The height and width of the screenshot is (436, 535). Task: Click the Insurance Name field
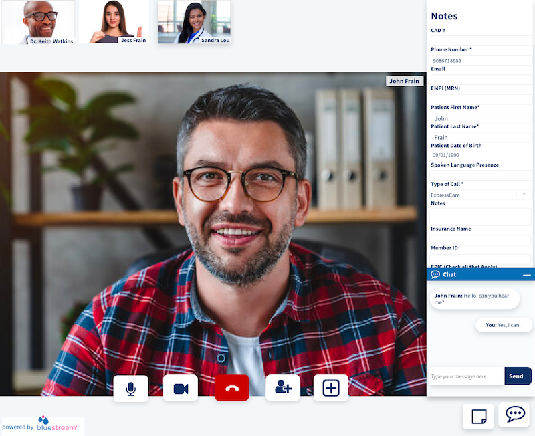480,240
